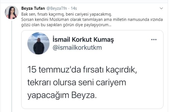The height and width of the screenshot is (112, 171).
Task: Click the line starting 'Sorsan kendini Müslüman'
Action: [92, 20]
